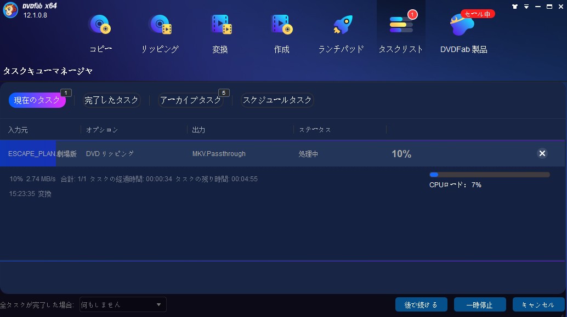Open the title bar dropdown menu arrow

tap(526, 7)
